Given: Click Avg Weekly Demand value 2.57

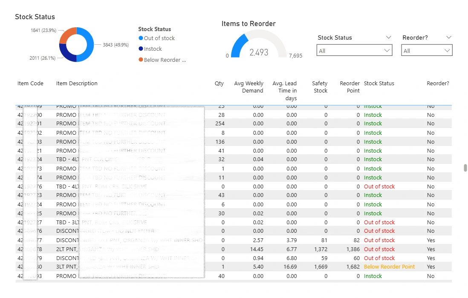Looking at the screenshot, I should pos(258,240).
